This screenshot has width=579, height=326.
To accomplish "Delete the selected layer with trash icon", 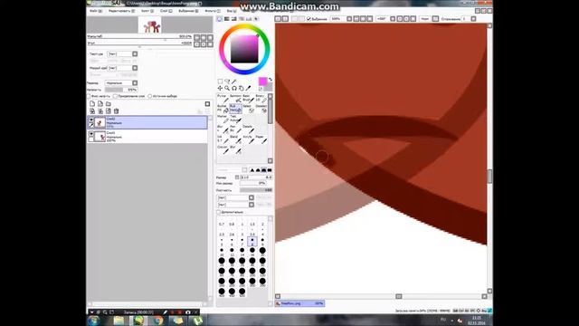I will pyautogui.click(x=117, y=110).
